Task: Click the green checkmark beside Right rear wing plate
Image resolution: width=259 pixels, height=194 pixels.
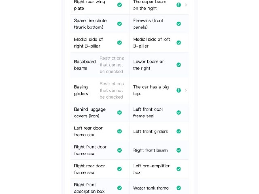Action: [120, 5]
